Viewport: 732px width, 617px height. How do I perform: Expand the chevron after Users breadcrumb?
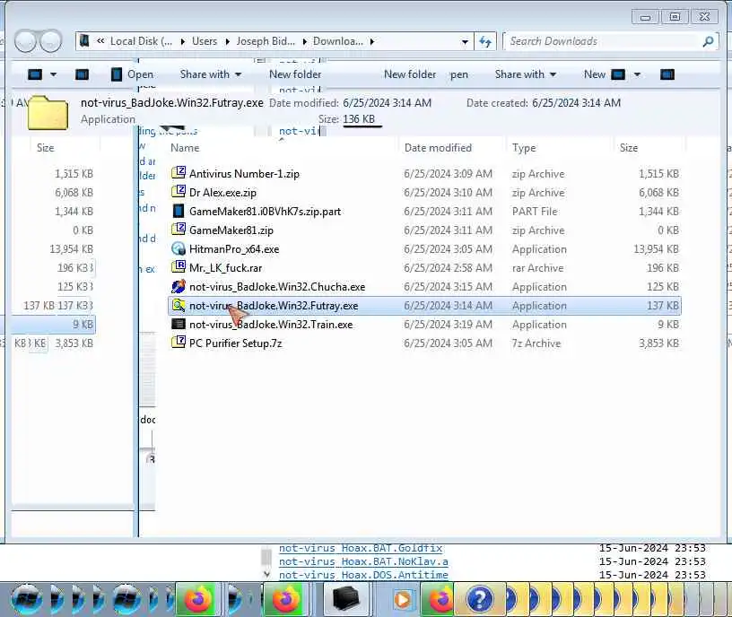(x=227, y=41)
